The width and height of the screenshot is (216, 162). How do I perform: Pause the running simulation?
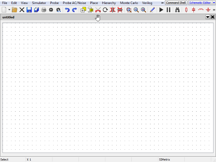168,10
